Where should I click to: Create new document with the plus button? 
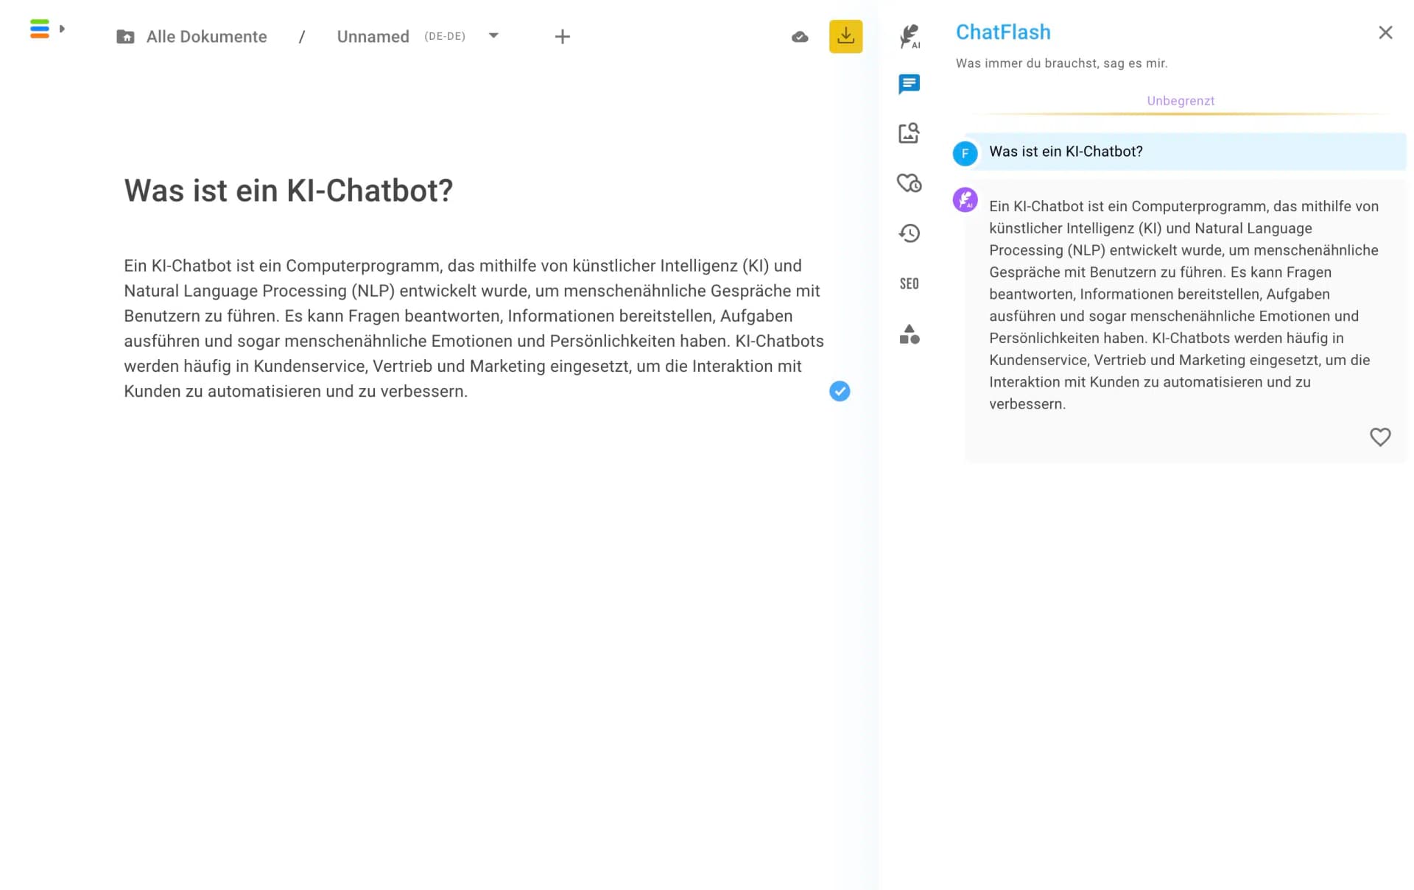[x=562, y=36]
